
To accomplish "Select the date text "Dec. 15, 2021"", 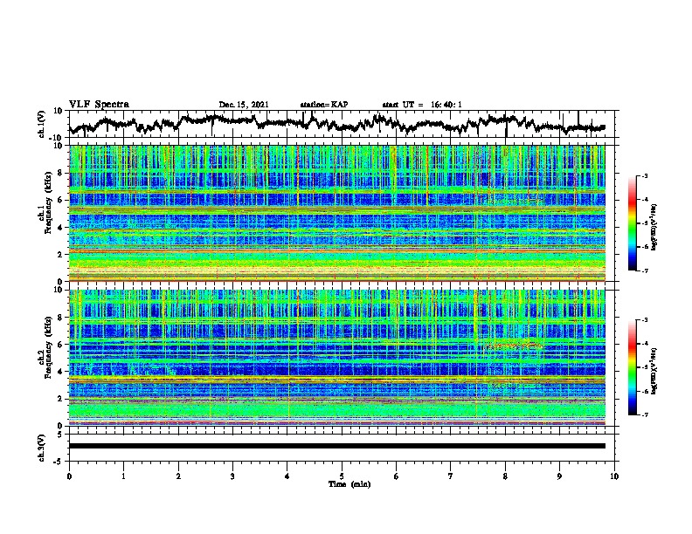I will (244, 105).
